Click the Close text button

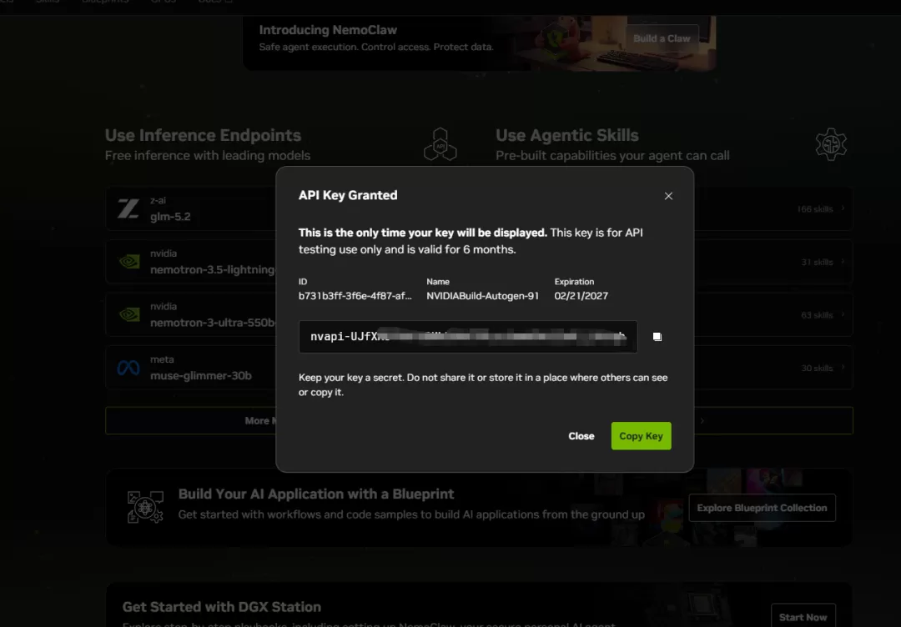coord(581,436)
